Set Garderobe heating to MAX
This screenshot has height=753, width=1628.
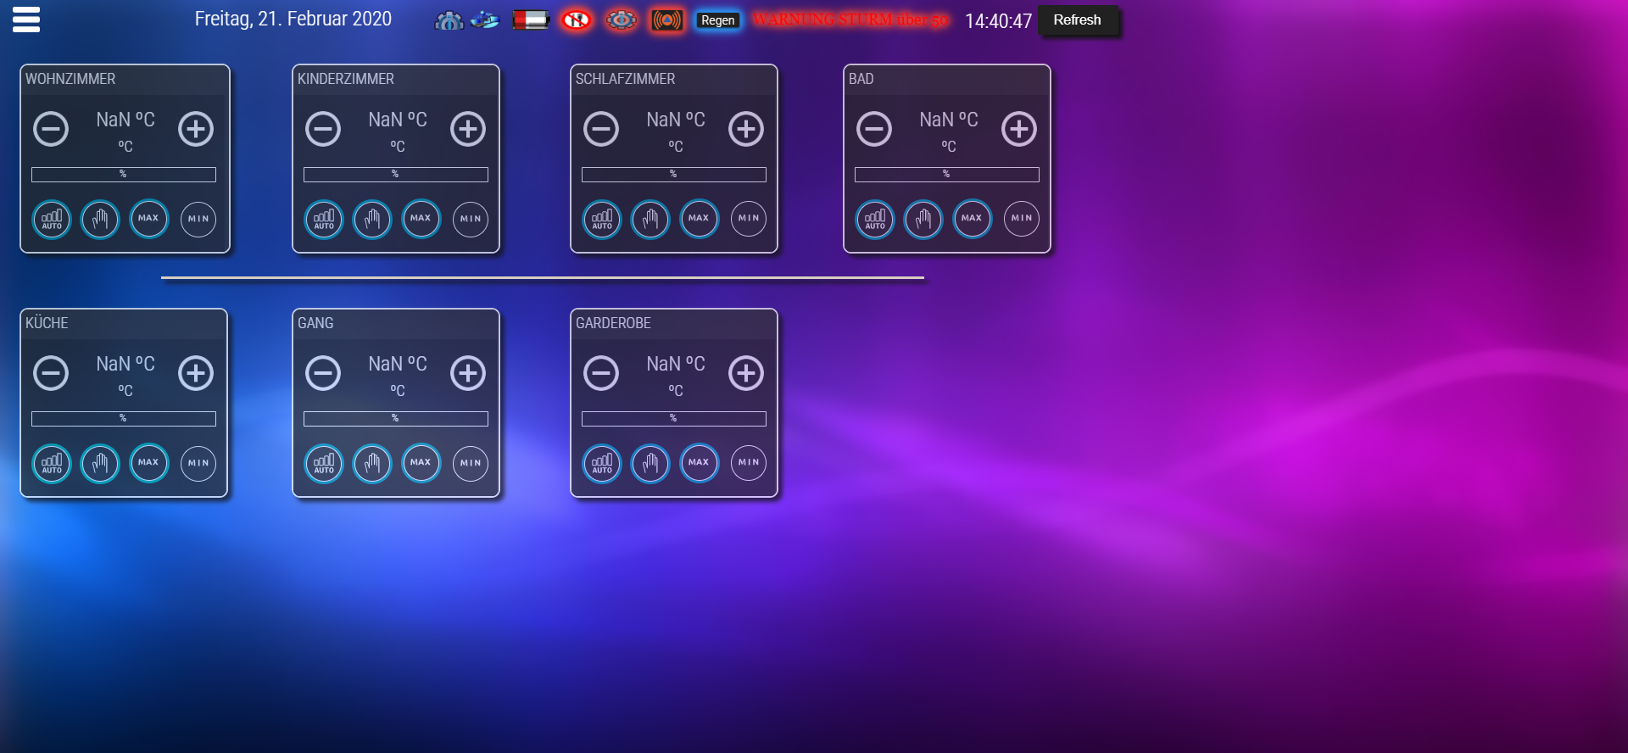coord(699,463)
